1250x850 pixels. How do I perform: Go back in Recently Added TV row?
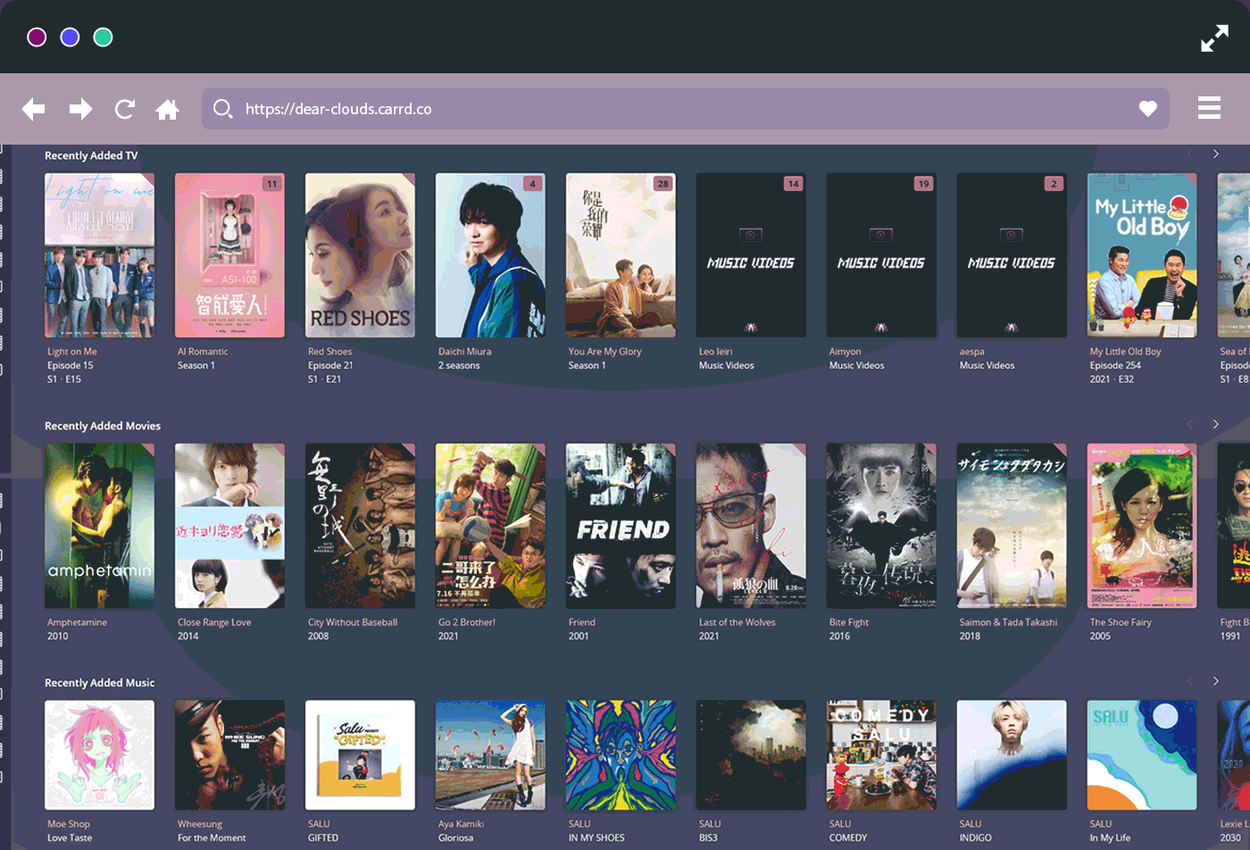[1189, 154]
